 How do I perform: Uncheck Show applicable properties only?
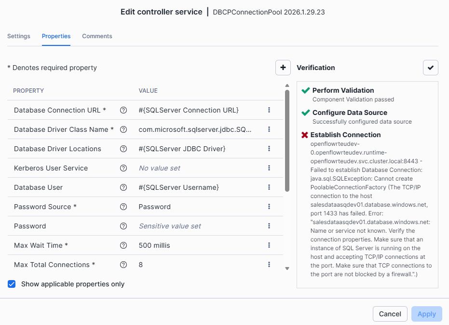click(12, 284)
